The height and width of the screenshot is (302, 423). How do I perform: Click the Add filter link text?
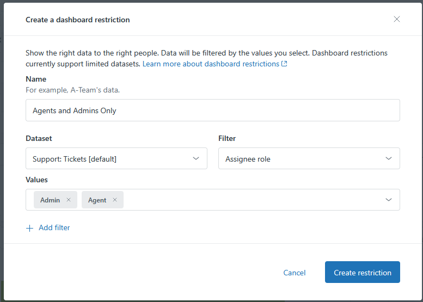coord(54,228)
